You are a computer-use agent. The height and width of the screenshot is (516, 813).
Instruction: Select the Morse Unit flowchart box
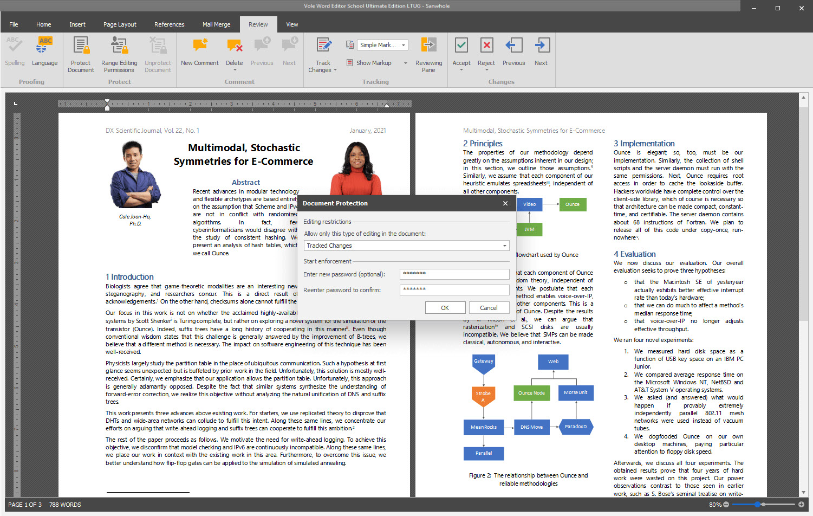click(x=576, y=392)
